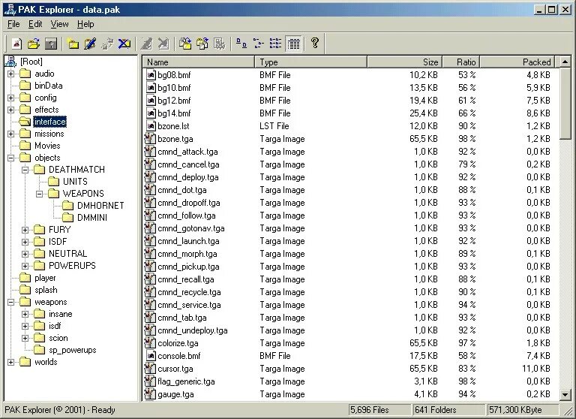This screenshot has width=576, height=419.
Task: Open the Edit menu
Action: pyautogui.click(x=35, y=24)
